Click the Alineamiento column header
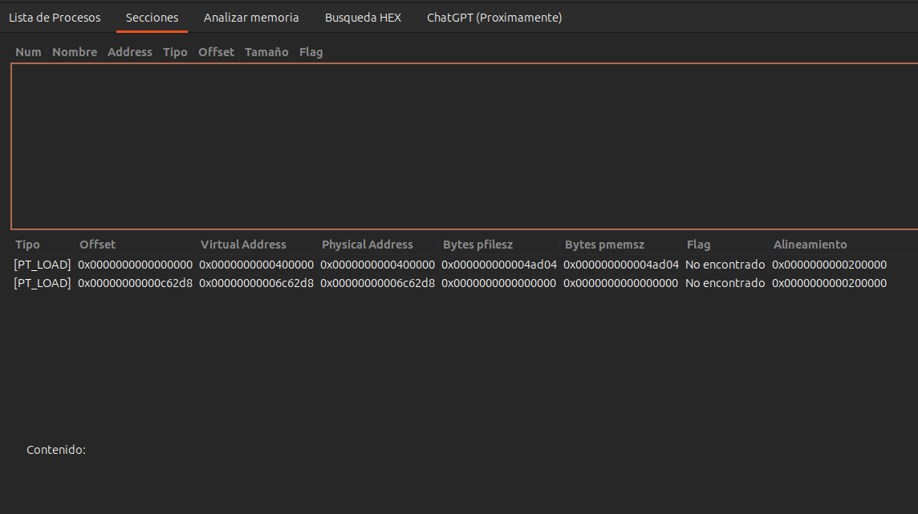 (x=810, y=245)
